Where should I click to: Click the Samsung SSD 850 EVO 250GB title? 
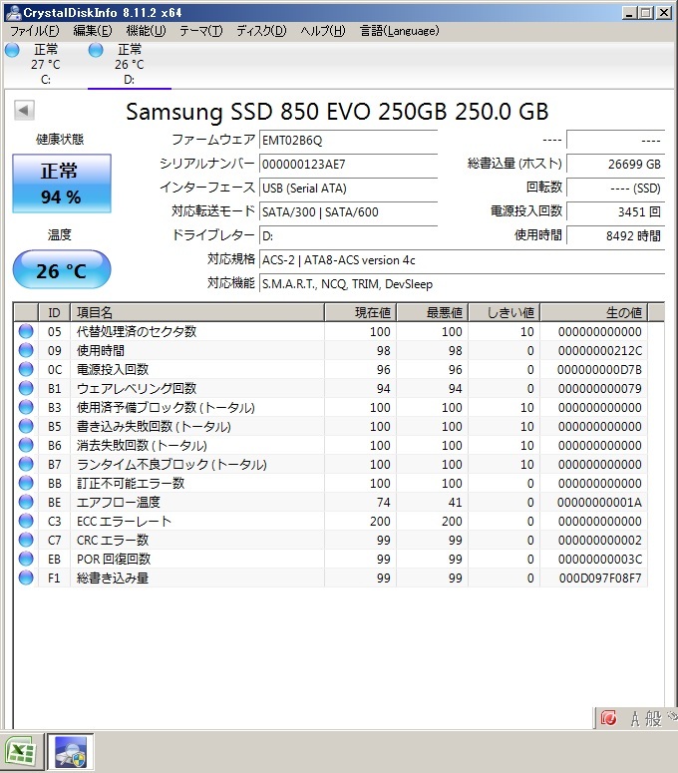pos(337,112)
